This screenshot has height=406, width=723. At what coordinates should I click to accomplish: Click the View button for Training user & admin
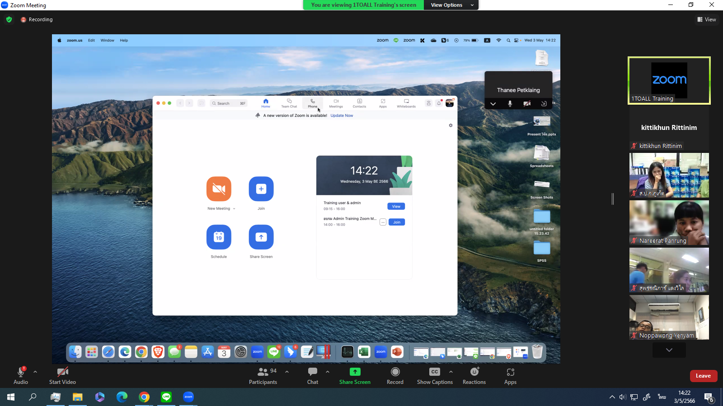tap(396, 206)
